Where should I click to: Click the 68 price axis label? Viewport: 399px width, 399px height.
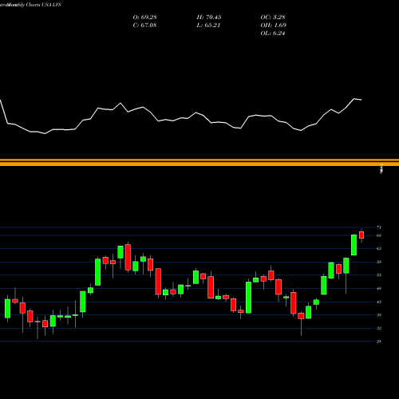(379, 235)
